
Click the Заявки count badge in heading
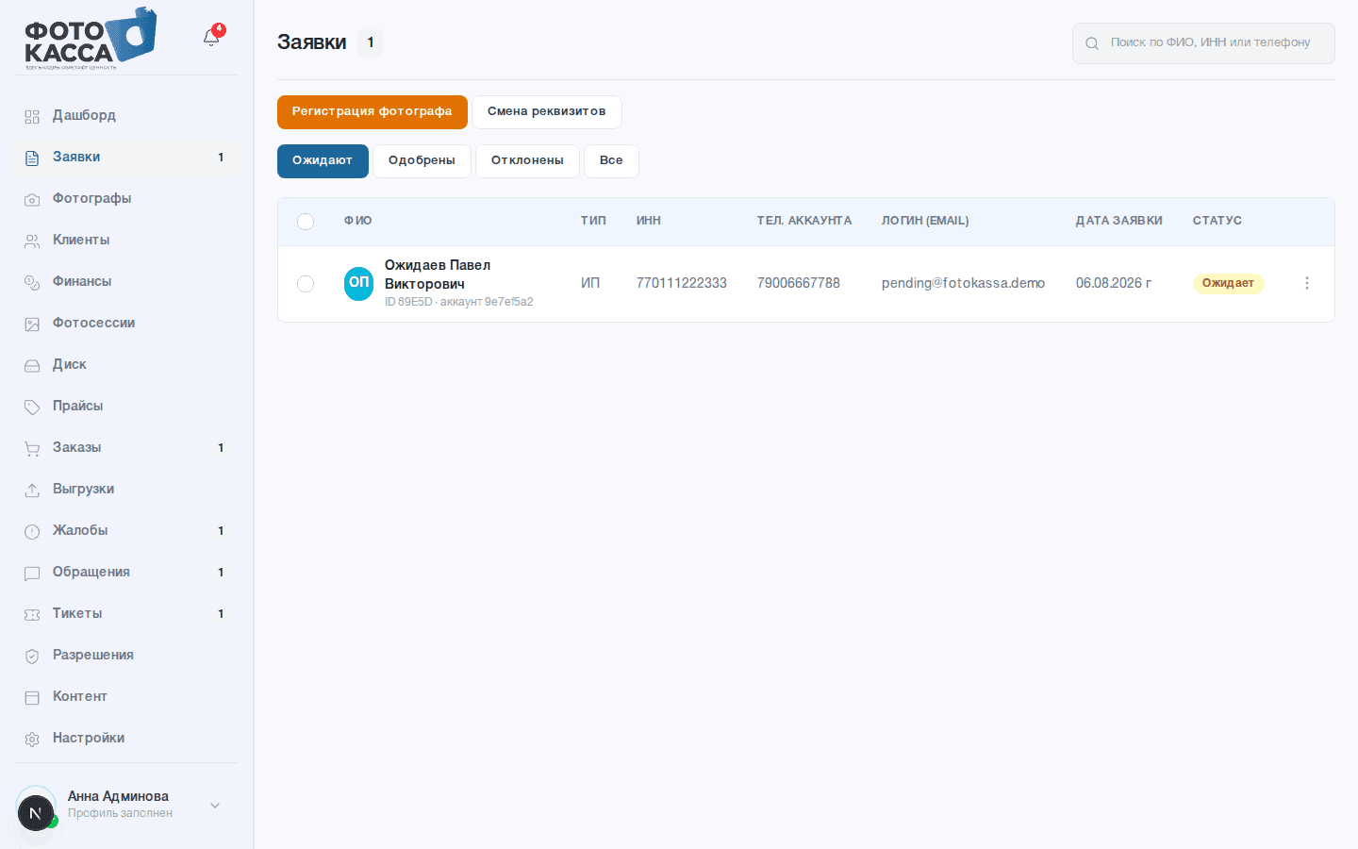coord(371,42)
